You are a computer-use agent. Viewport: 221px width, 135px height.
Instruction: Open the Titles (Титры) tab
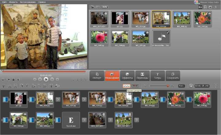158,76
